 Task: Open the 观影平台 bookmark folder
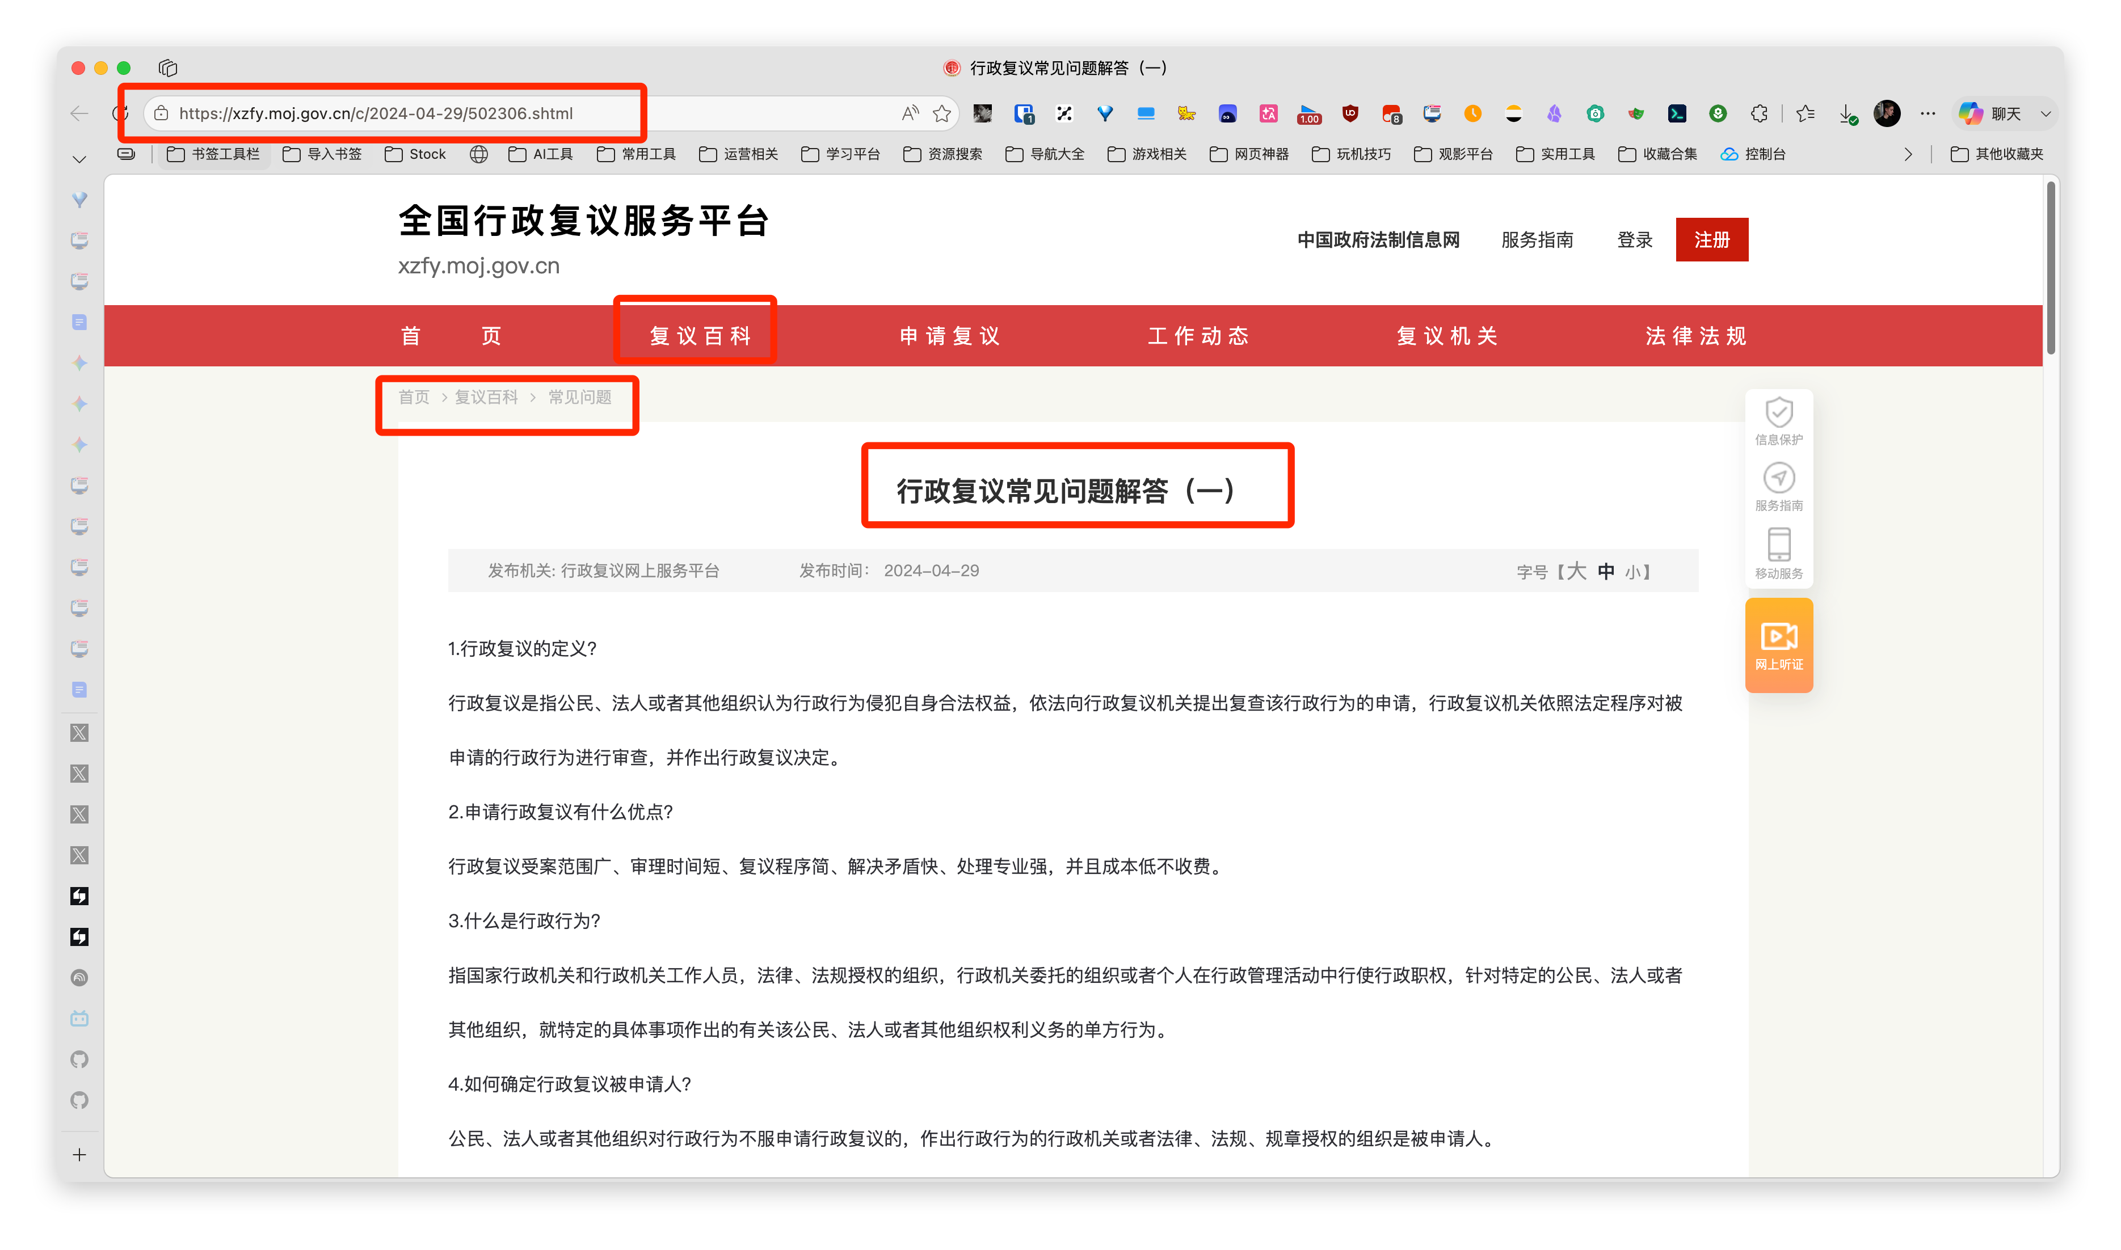1453,154
